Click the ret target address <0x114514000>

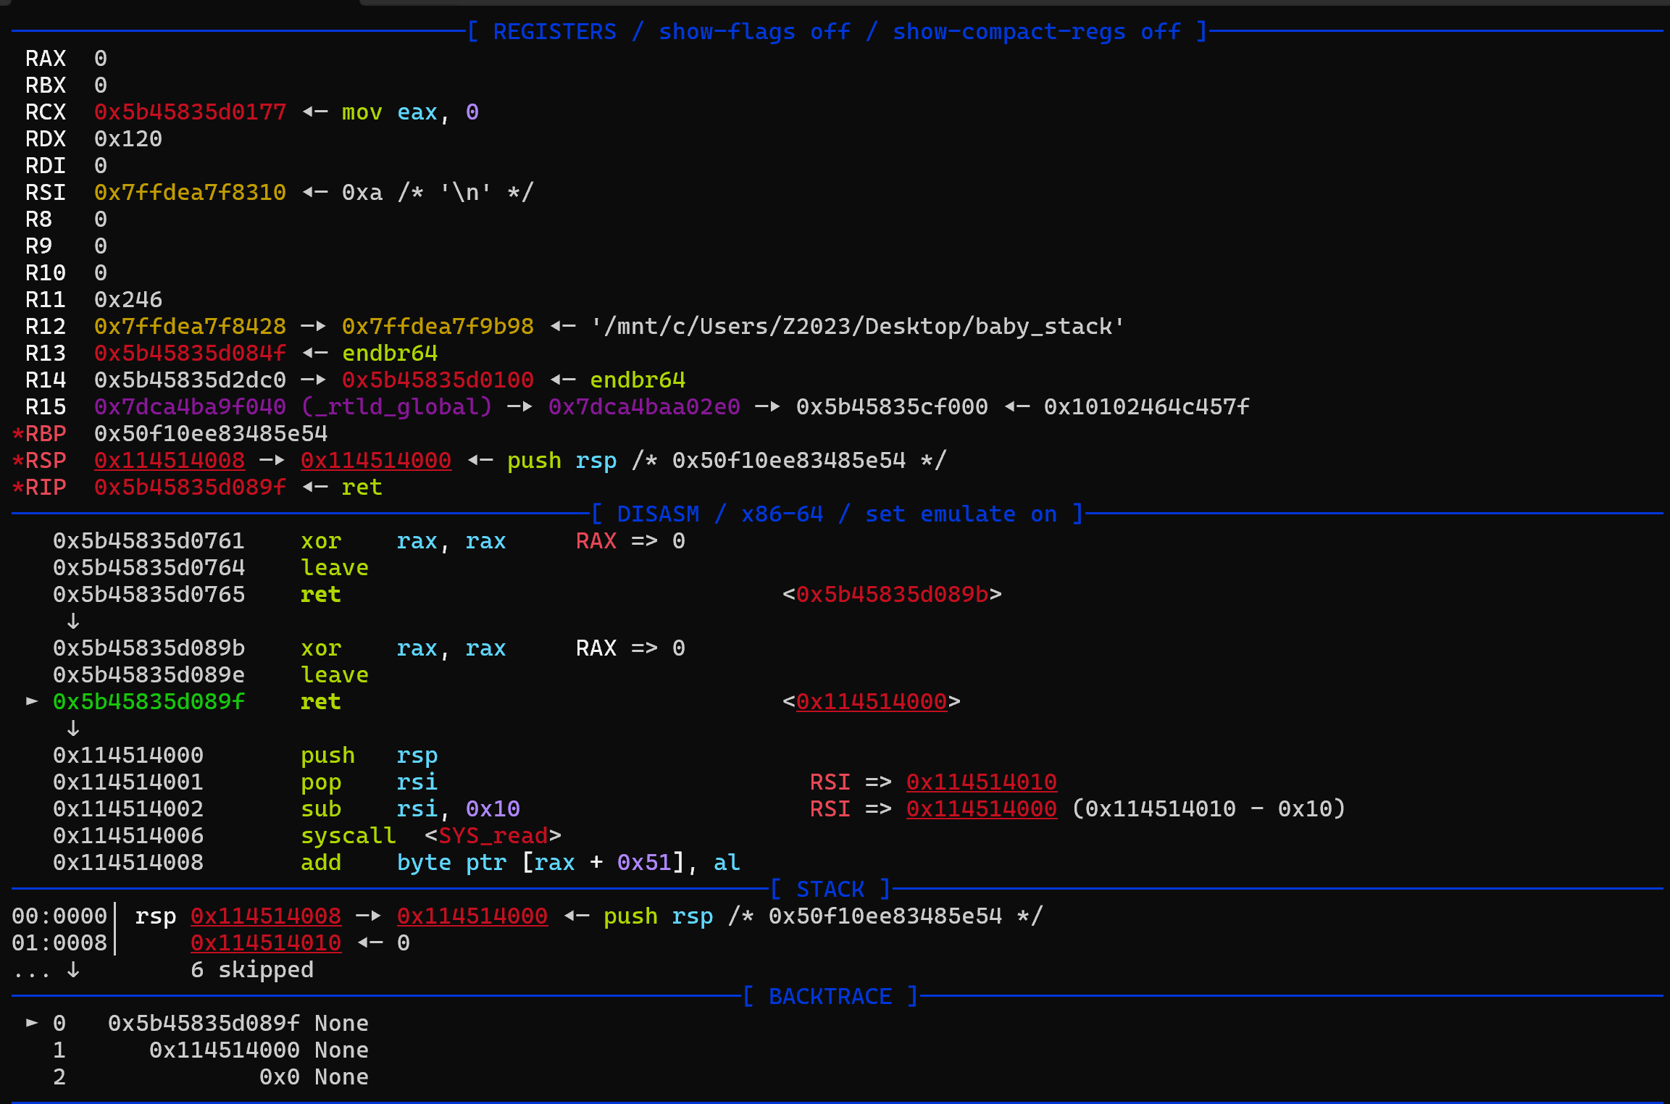pos(872,701)
